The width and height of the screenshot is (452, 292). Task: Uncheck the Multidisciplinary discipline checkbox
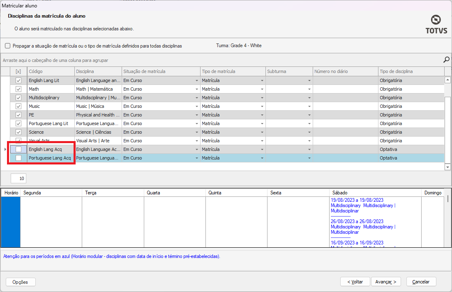tap(18, 98)
